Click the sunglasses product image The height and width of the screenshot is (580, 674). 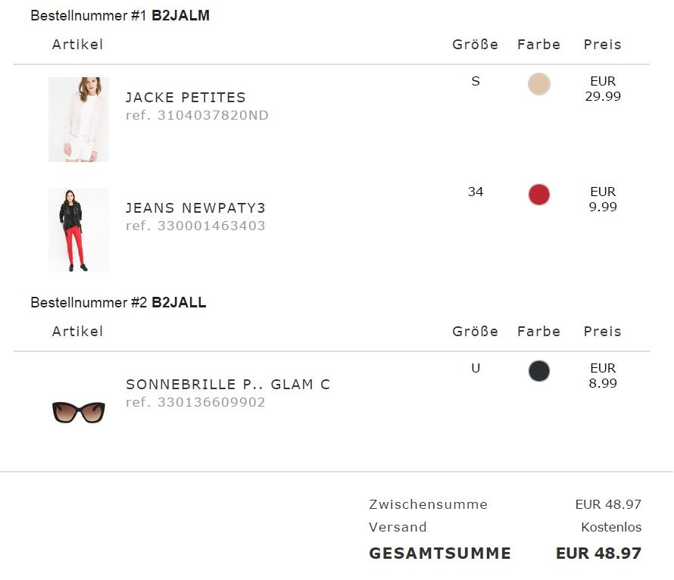79,412
